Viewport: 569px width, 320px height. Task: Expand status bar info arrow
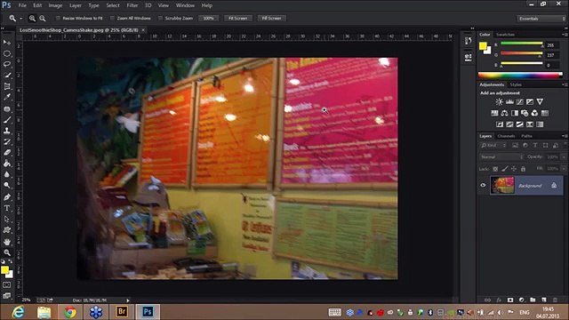click(x=128, y=300)
